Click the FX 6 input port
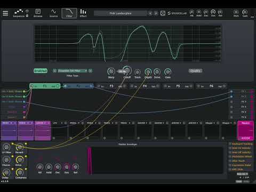This screenshot has height=192, width=256. coord(231,117)
